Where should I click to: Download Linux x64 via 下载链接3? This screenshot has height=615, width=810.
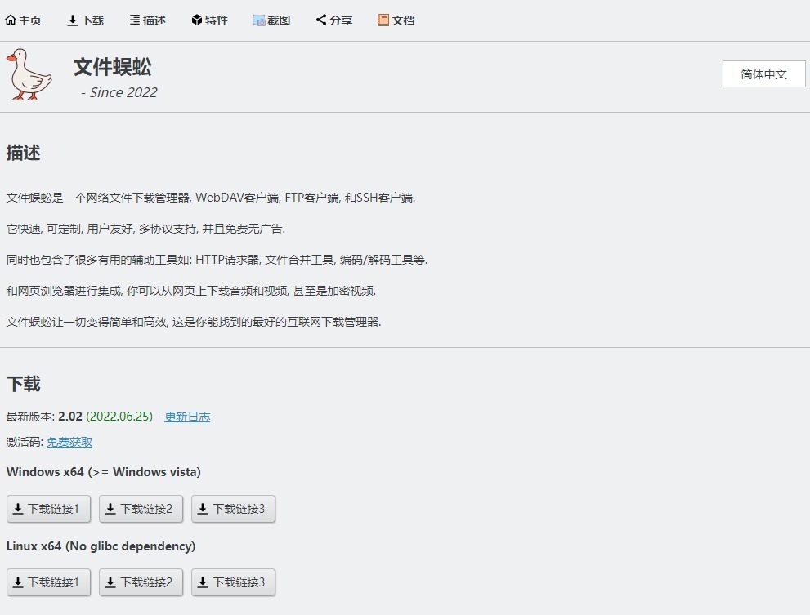coord(233,582)
